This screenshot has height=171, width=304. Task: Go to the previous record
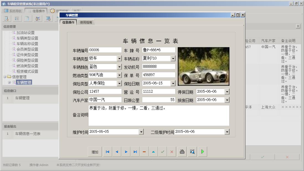click(x=117, y=151)
